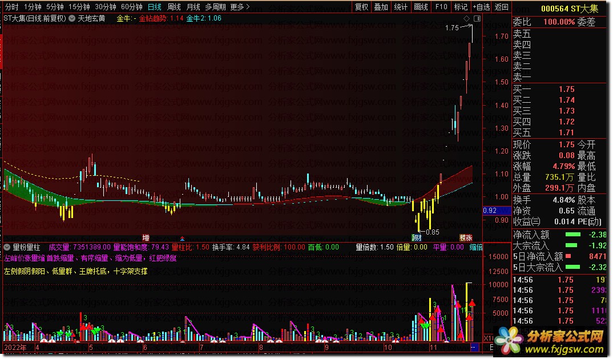Click the 金牛2: 1.06 indicator value
613x359 pixels.
204,18
